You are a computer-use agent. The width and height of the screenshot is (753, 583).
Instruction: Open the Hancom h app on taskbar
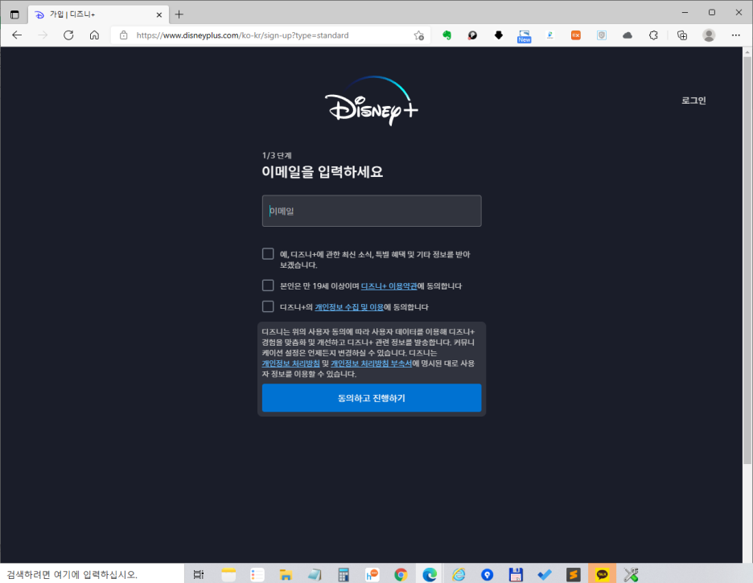tap(372, 574)
